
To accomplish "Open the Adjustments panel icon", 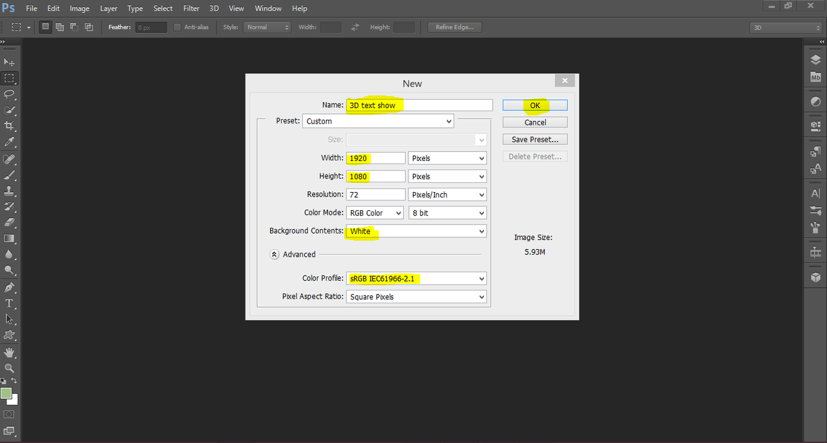I will coord(815,102).
